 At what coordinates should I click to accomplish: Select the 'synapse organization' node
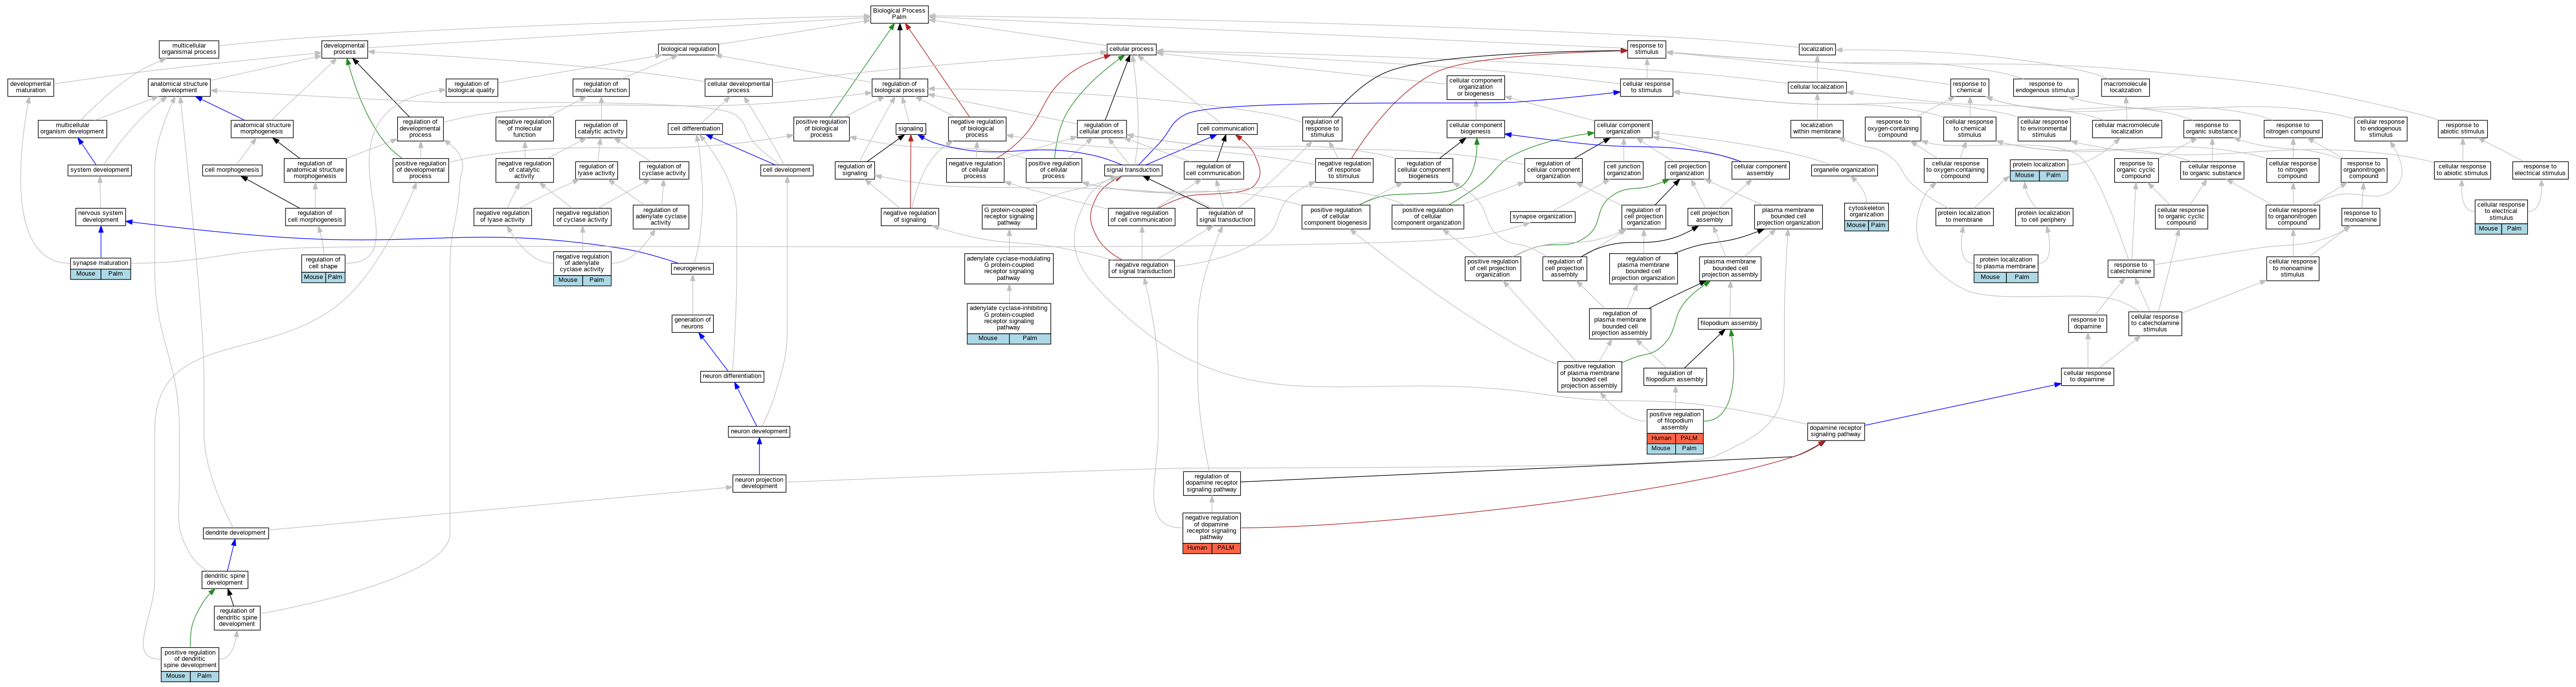tap(1542, 217)
